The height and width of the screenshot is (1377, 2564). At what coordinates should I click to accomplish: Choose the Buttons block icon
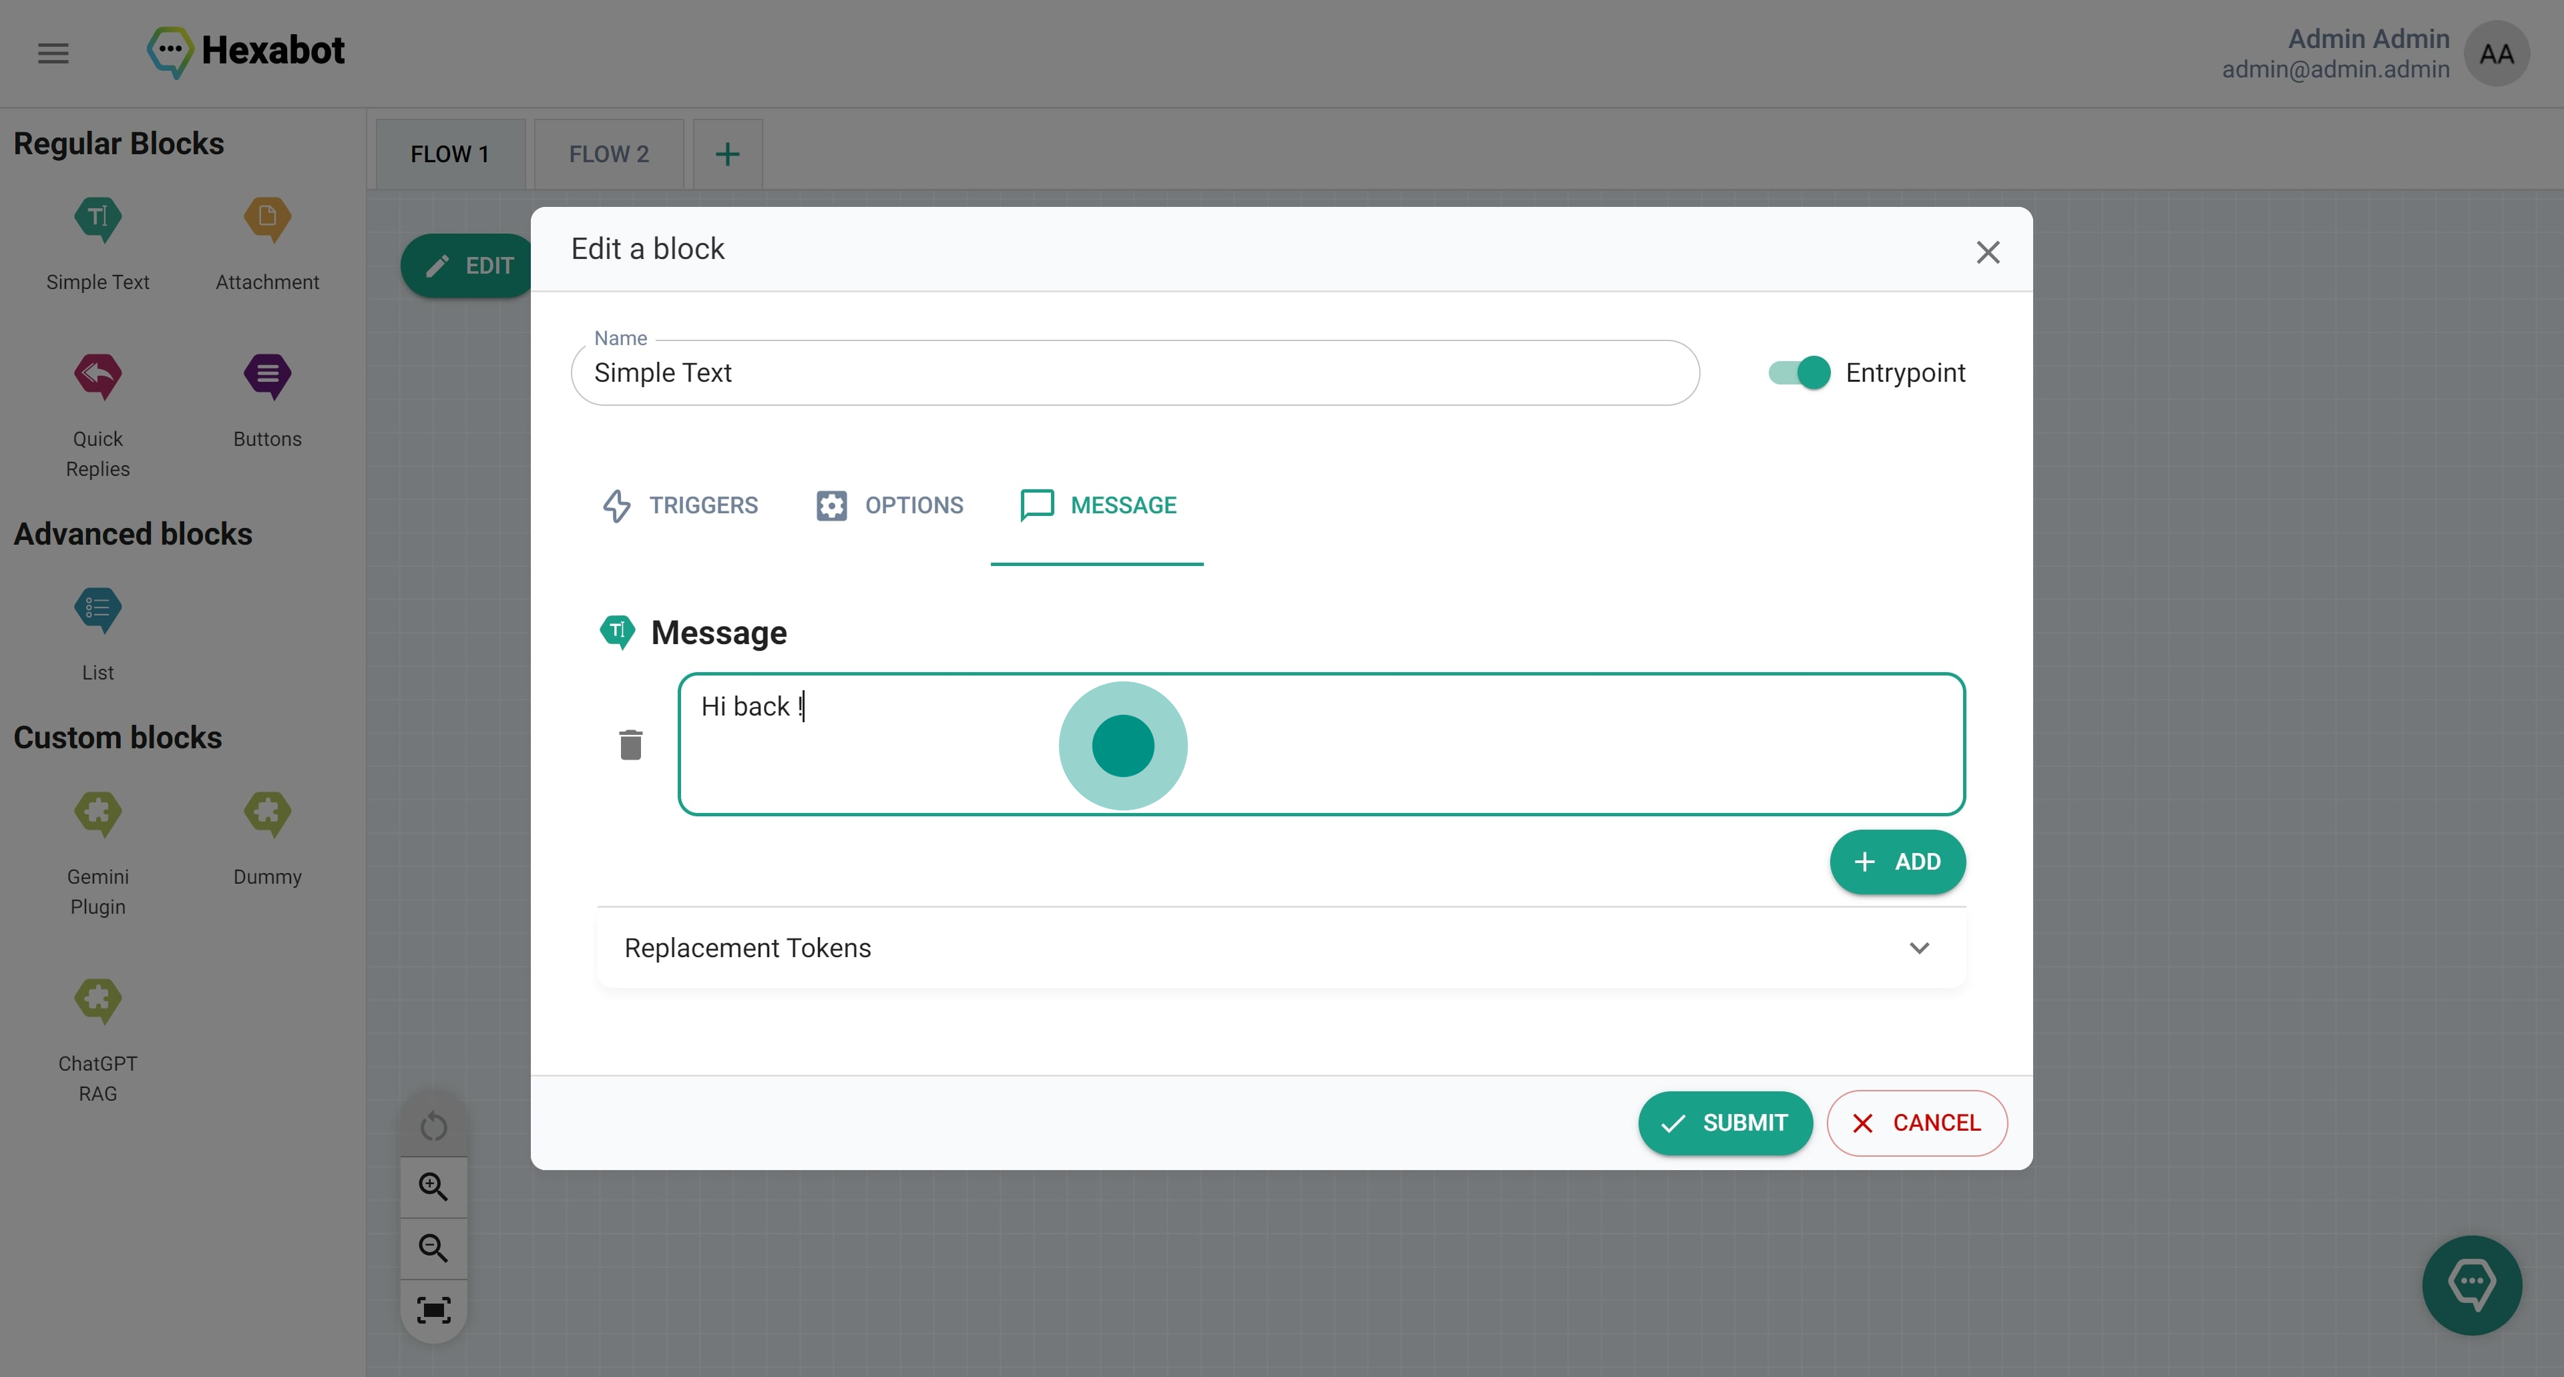click(267, 376)
